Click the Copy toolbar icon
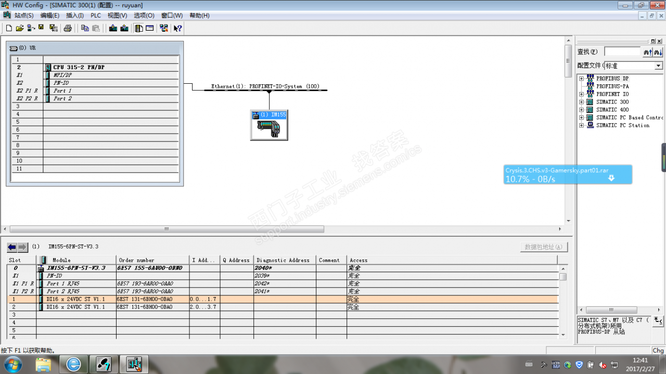666x374 pixels. pyautogui.click(x=85, y=28)
